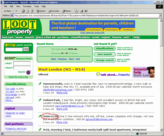
Task: Open the help navigation tab
Action: click(136, 37)
